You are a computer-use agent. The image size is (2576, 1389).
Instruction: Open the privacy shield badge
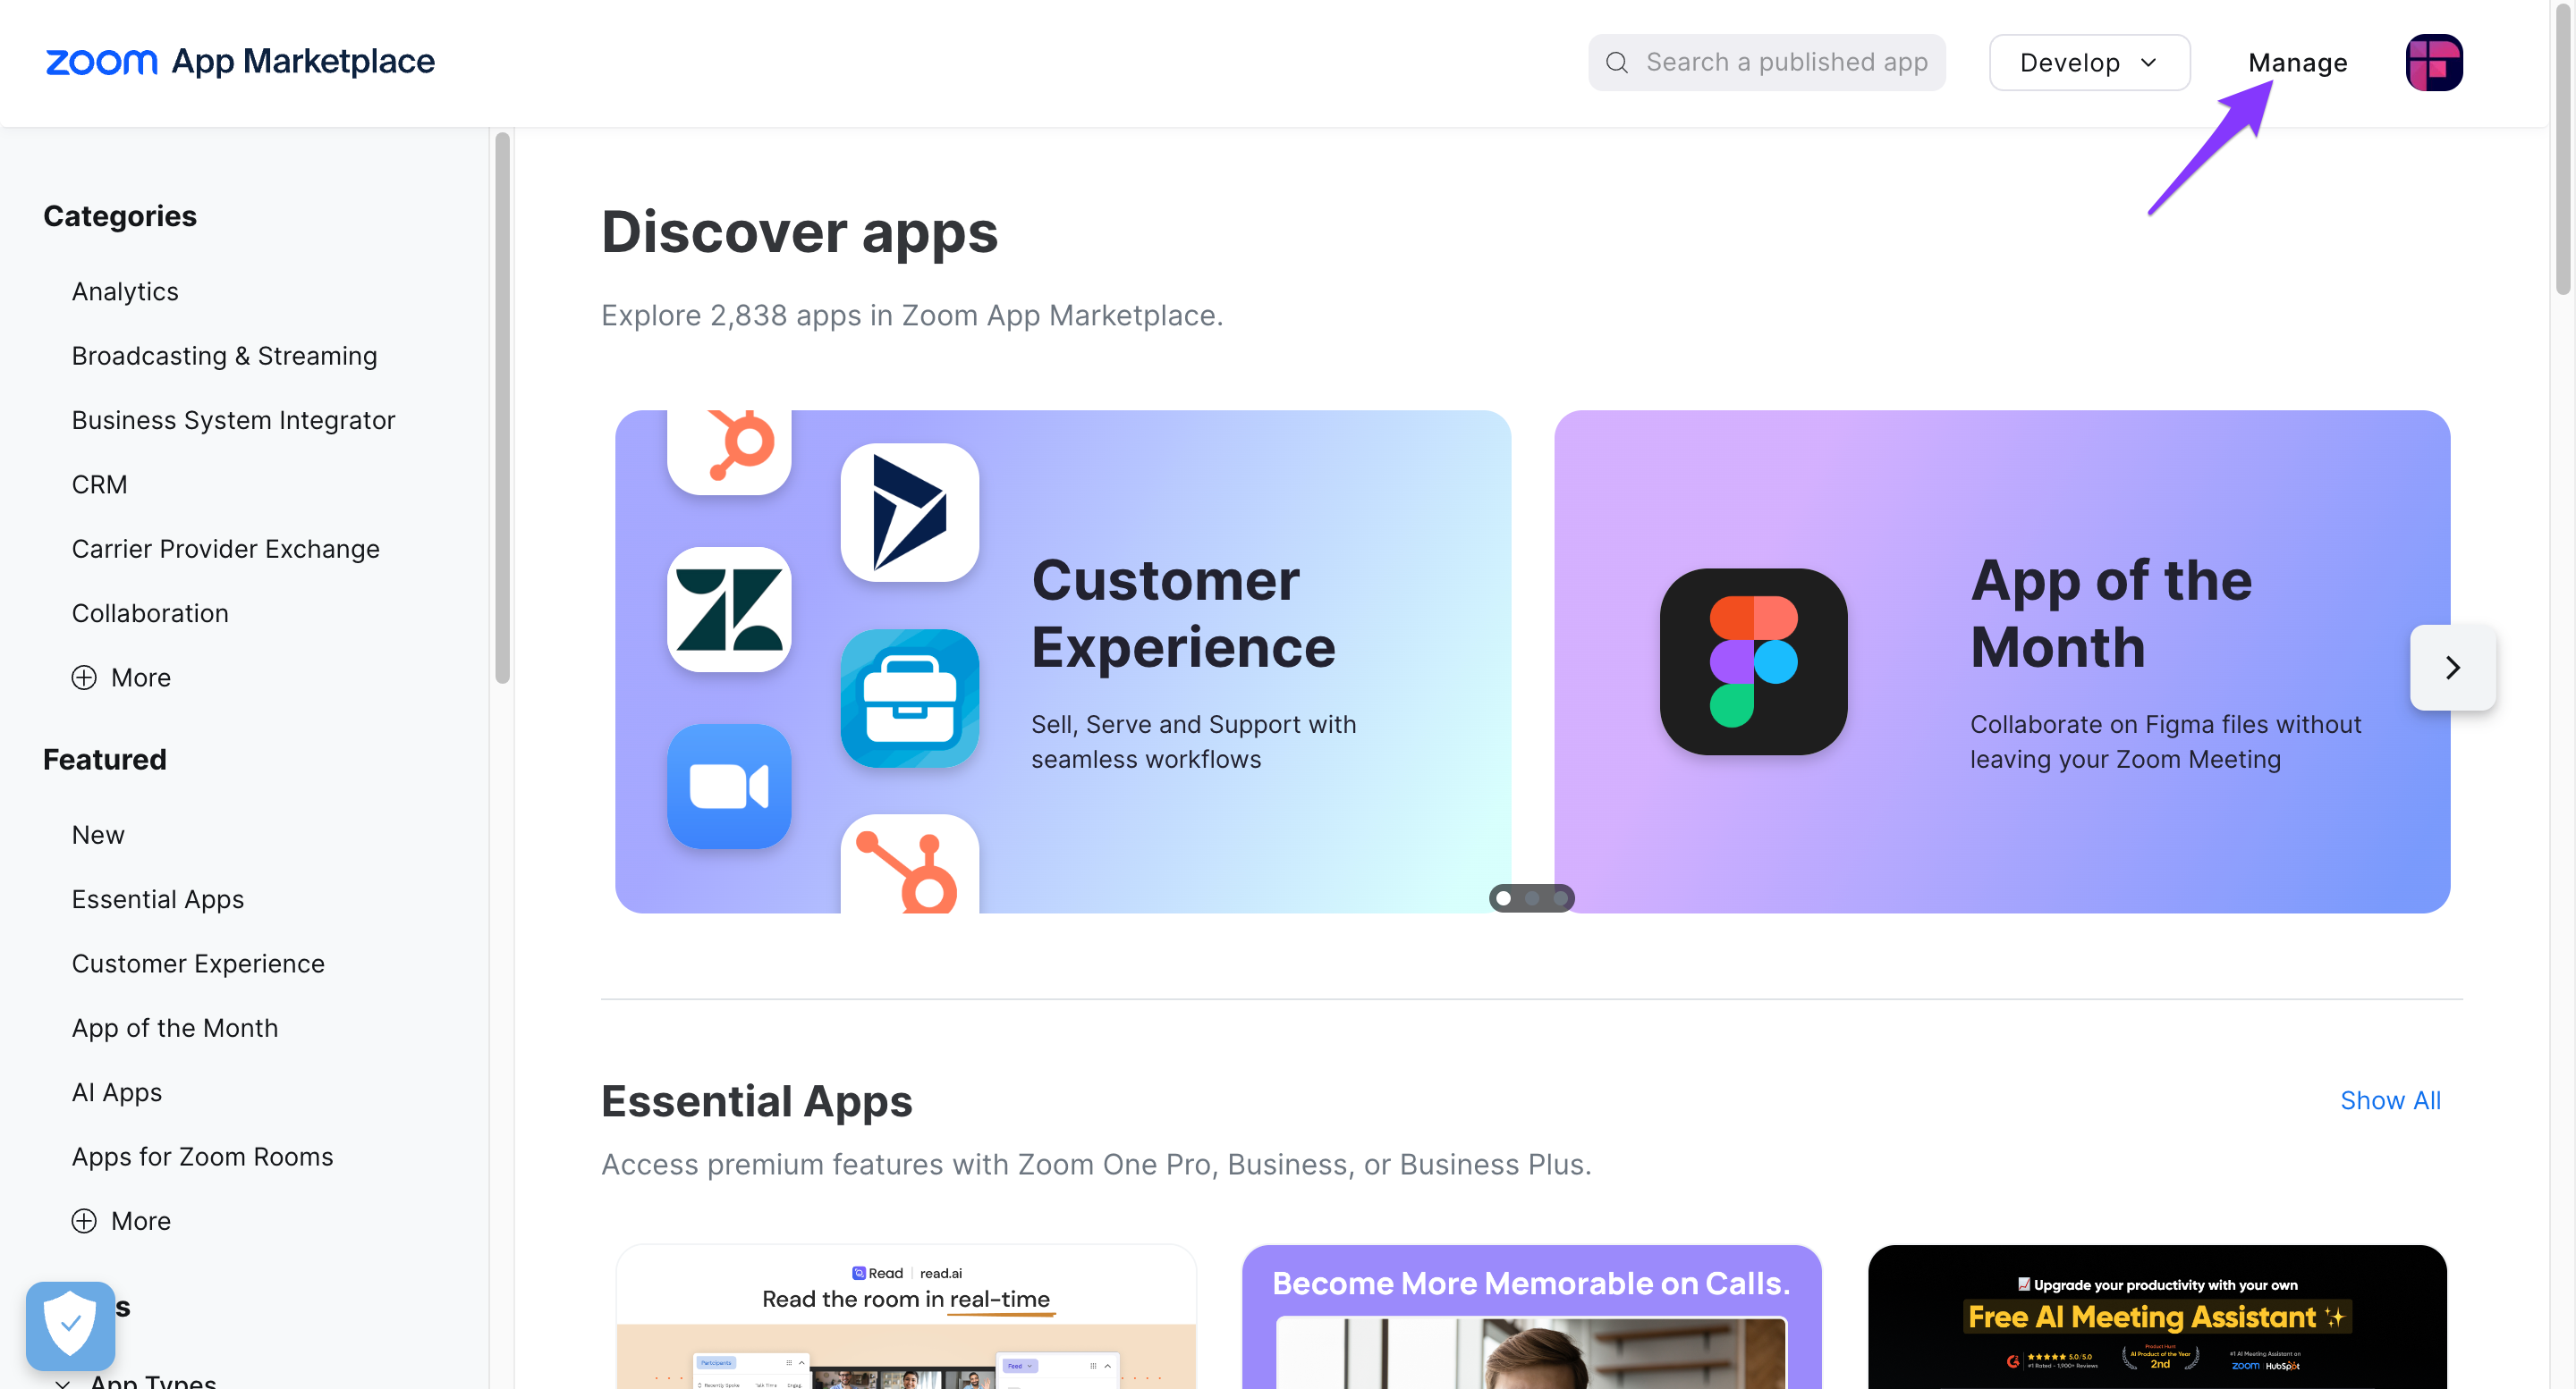70,1325
